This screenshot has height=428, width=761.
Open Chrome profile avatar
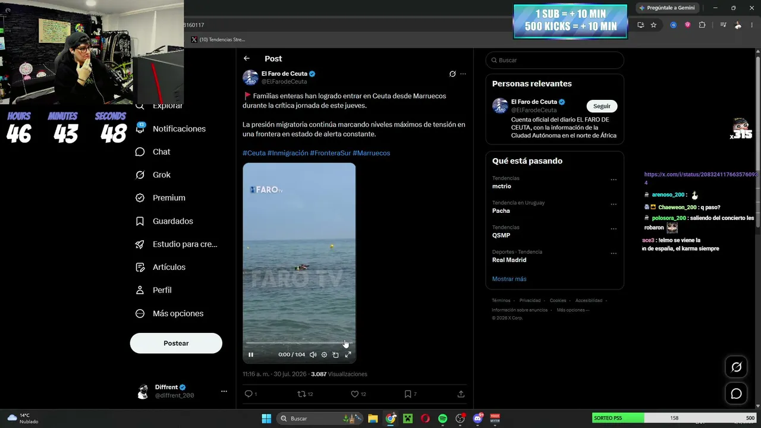tap(738, 25)
